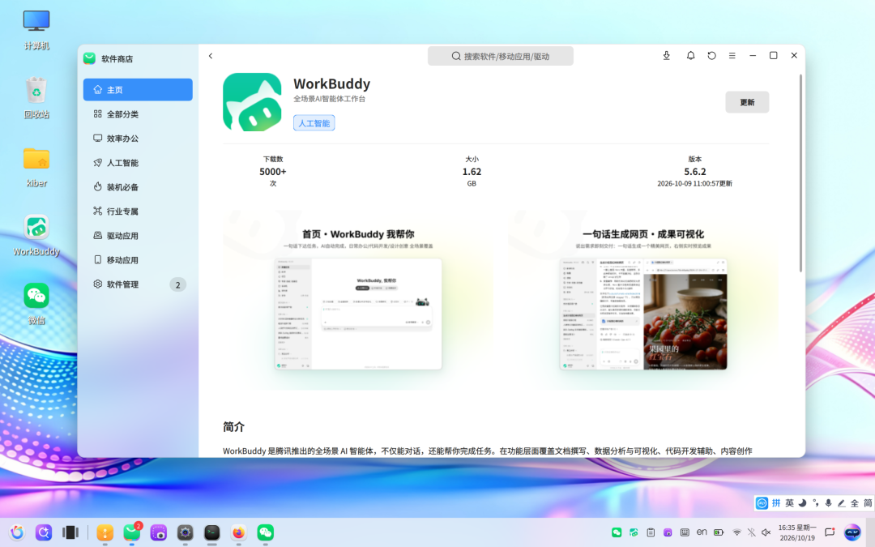
Task: Open the 首页・WorkBuddy 我帮你 screenshot
Action: coord(358,301)
